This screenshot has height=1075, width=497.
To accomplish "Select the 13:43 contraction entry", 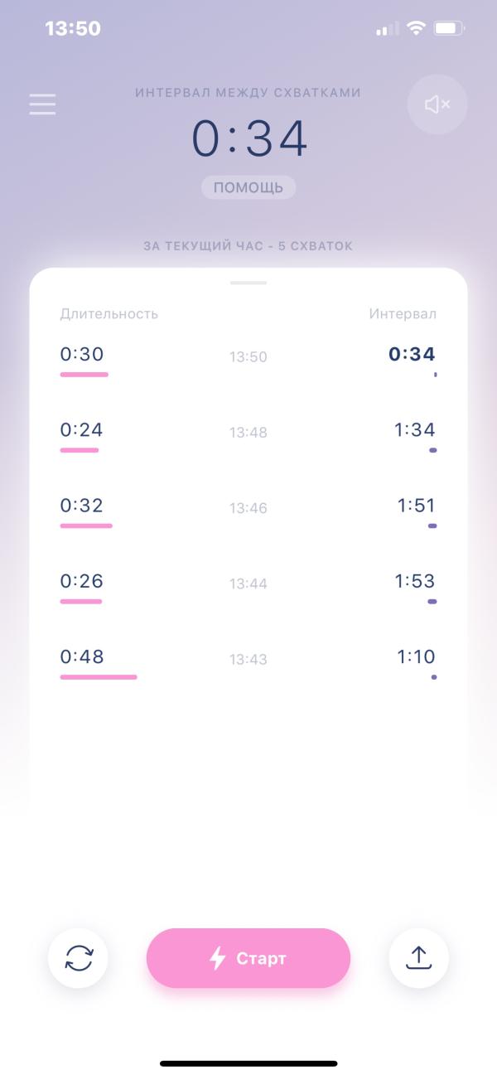I will (248, 663).
